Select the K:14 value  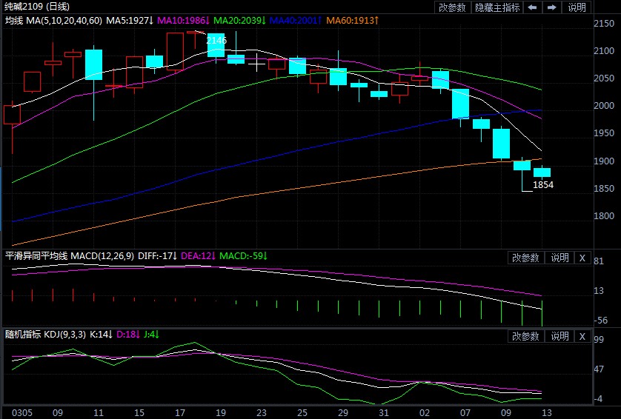[x=101, y=335]
